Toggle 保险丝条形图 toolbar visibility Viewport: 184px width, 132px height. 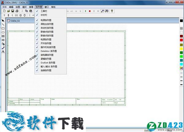[51, 24]
